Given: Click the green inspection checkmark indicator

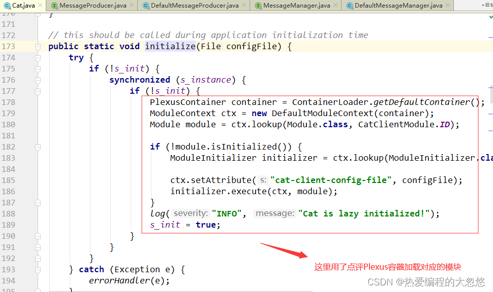Looking at the screenshot, I should tap(491, 17).
